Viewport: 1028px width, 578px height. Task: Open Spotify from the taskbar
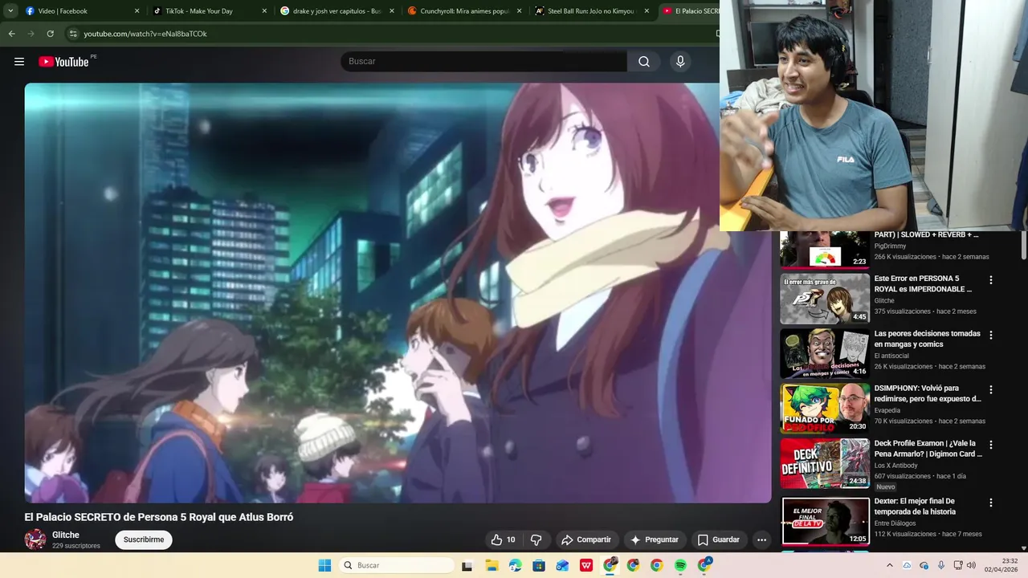pos(680,565)
